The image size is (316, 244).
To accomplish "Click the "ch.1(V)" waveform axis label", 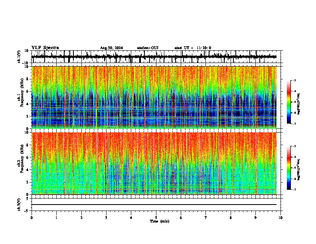I will point(19,57).
